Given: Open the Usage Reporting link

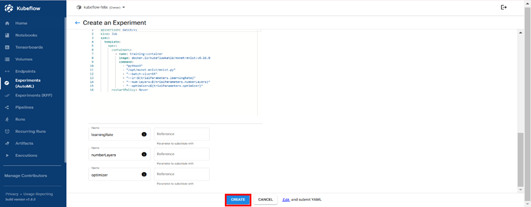Looking at the screenshot, I should pyautogui.click(x=38, y=194).
